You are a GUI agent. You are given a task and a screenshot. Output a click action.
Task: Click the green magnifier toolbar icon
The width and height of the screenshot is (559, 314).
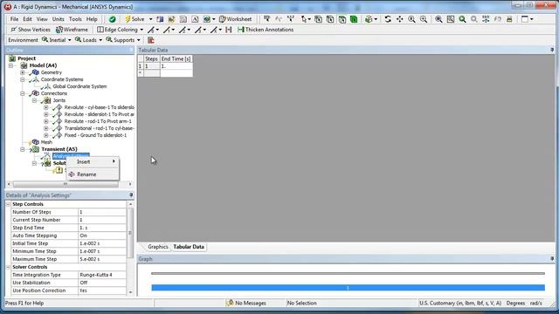(462, 19)
